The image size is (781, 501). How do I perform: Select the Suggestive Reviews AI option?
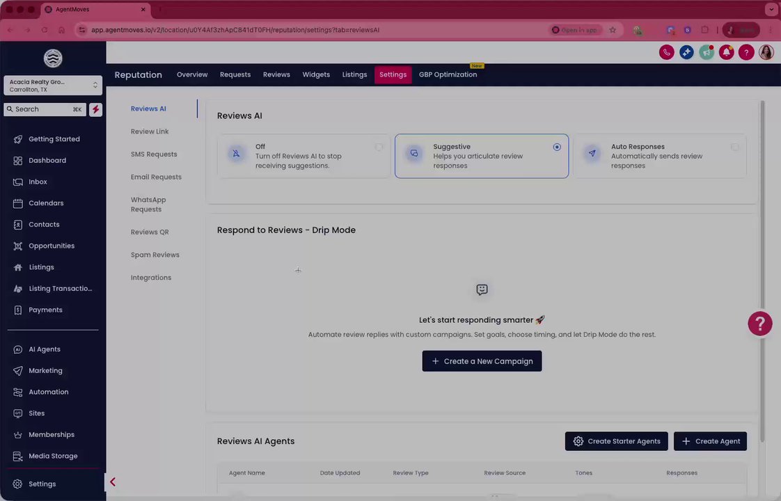[482, 156]
